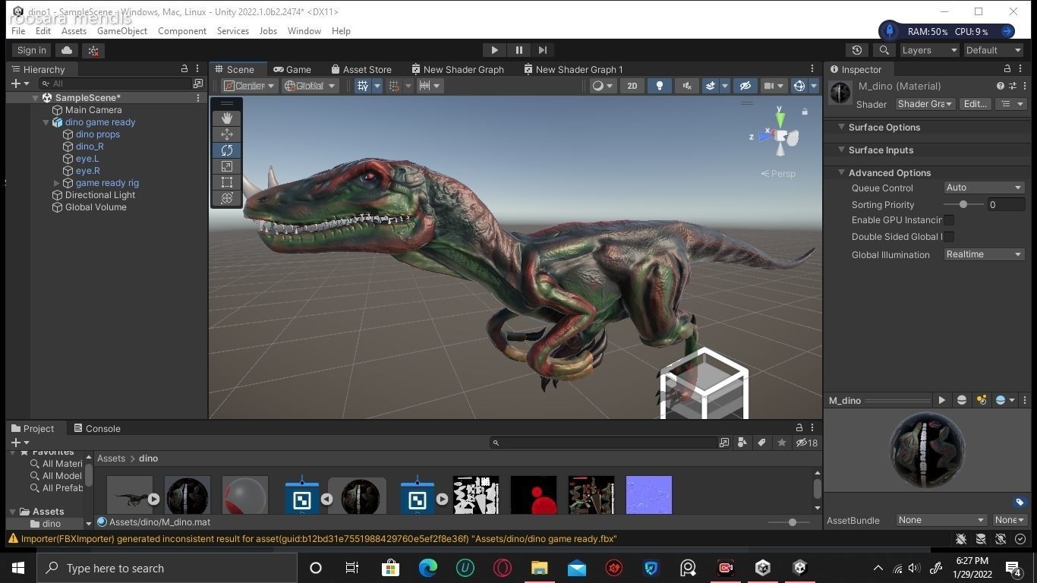Click the Hierarchy search field
This screenshot has width=1037, height=583.
(x=116, y=84)
